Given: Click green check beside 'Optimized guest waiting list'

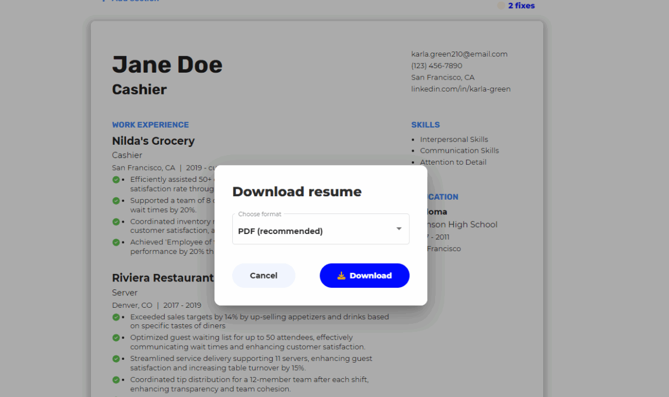Looking at the screenshot, I should (x=116, y=338).
